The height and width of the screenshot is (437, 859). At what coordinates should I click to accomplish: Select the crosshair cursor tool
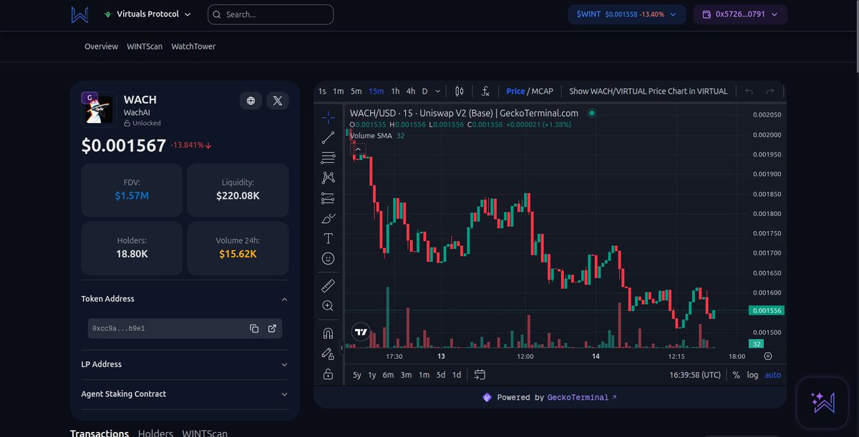coord(328,118)
